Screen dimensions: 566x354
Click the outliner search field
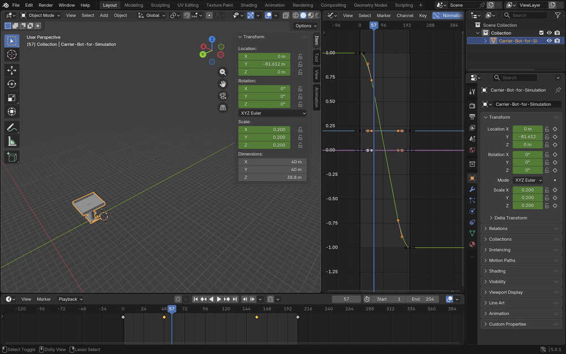pyautogui.click(x=525, y=15)
